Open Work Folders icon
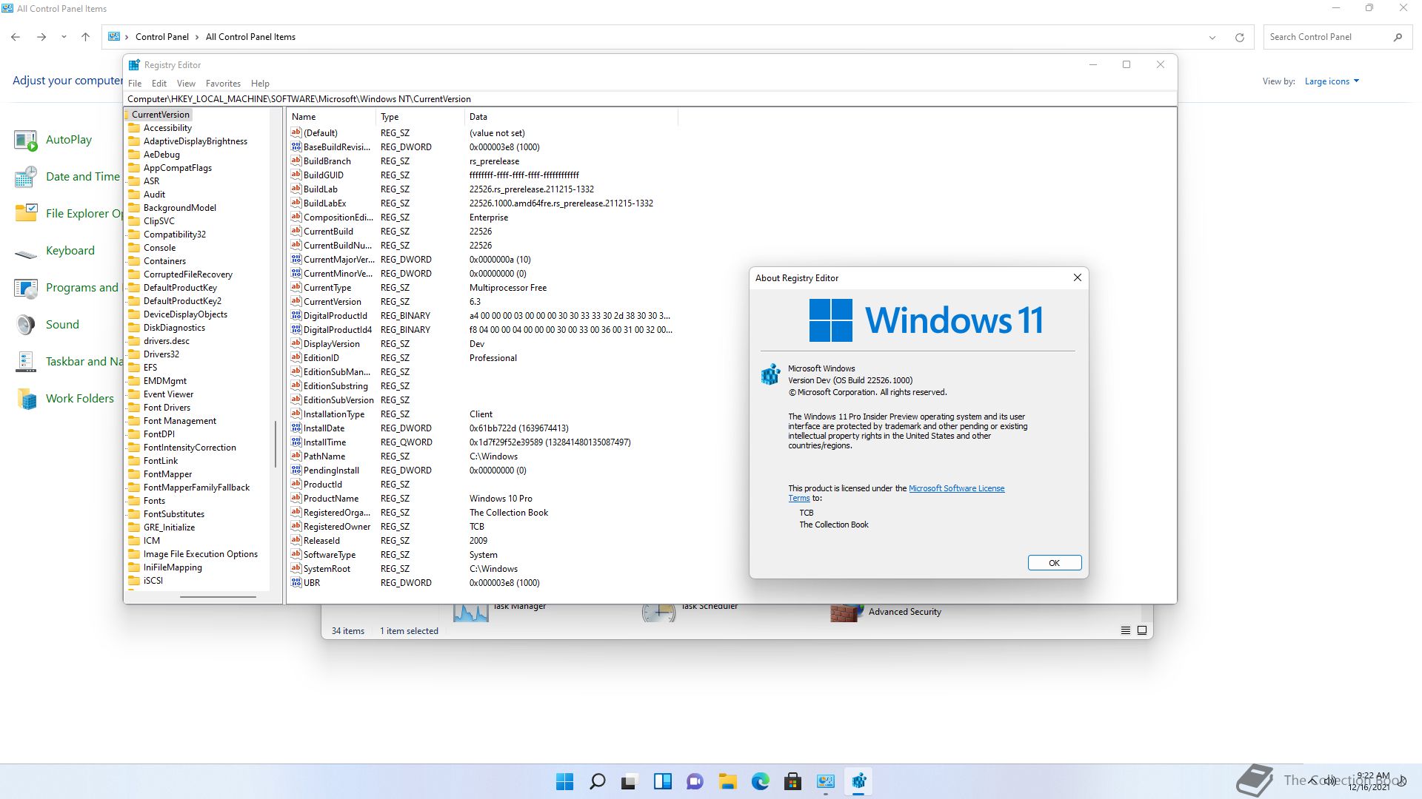The image size is (1422, 799). tap(26, 399)
